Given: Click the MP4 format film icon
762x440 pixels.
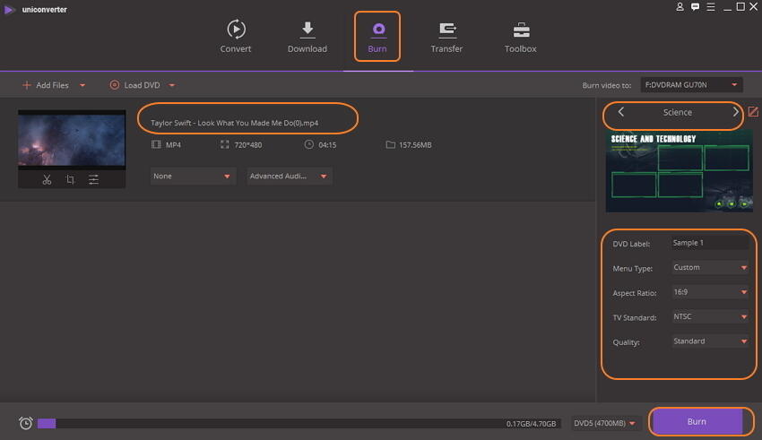Looking at the screenshot, I should click(156, 144).
